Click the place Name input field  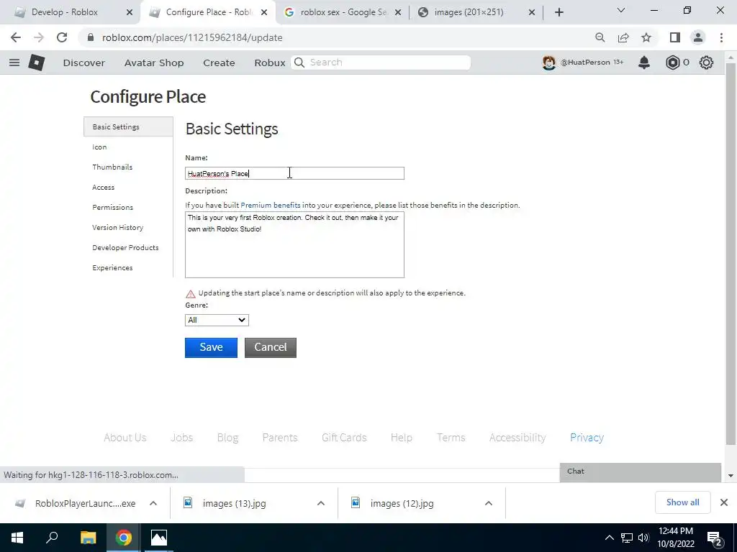(294, 173)
